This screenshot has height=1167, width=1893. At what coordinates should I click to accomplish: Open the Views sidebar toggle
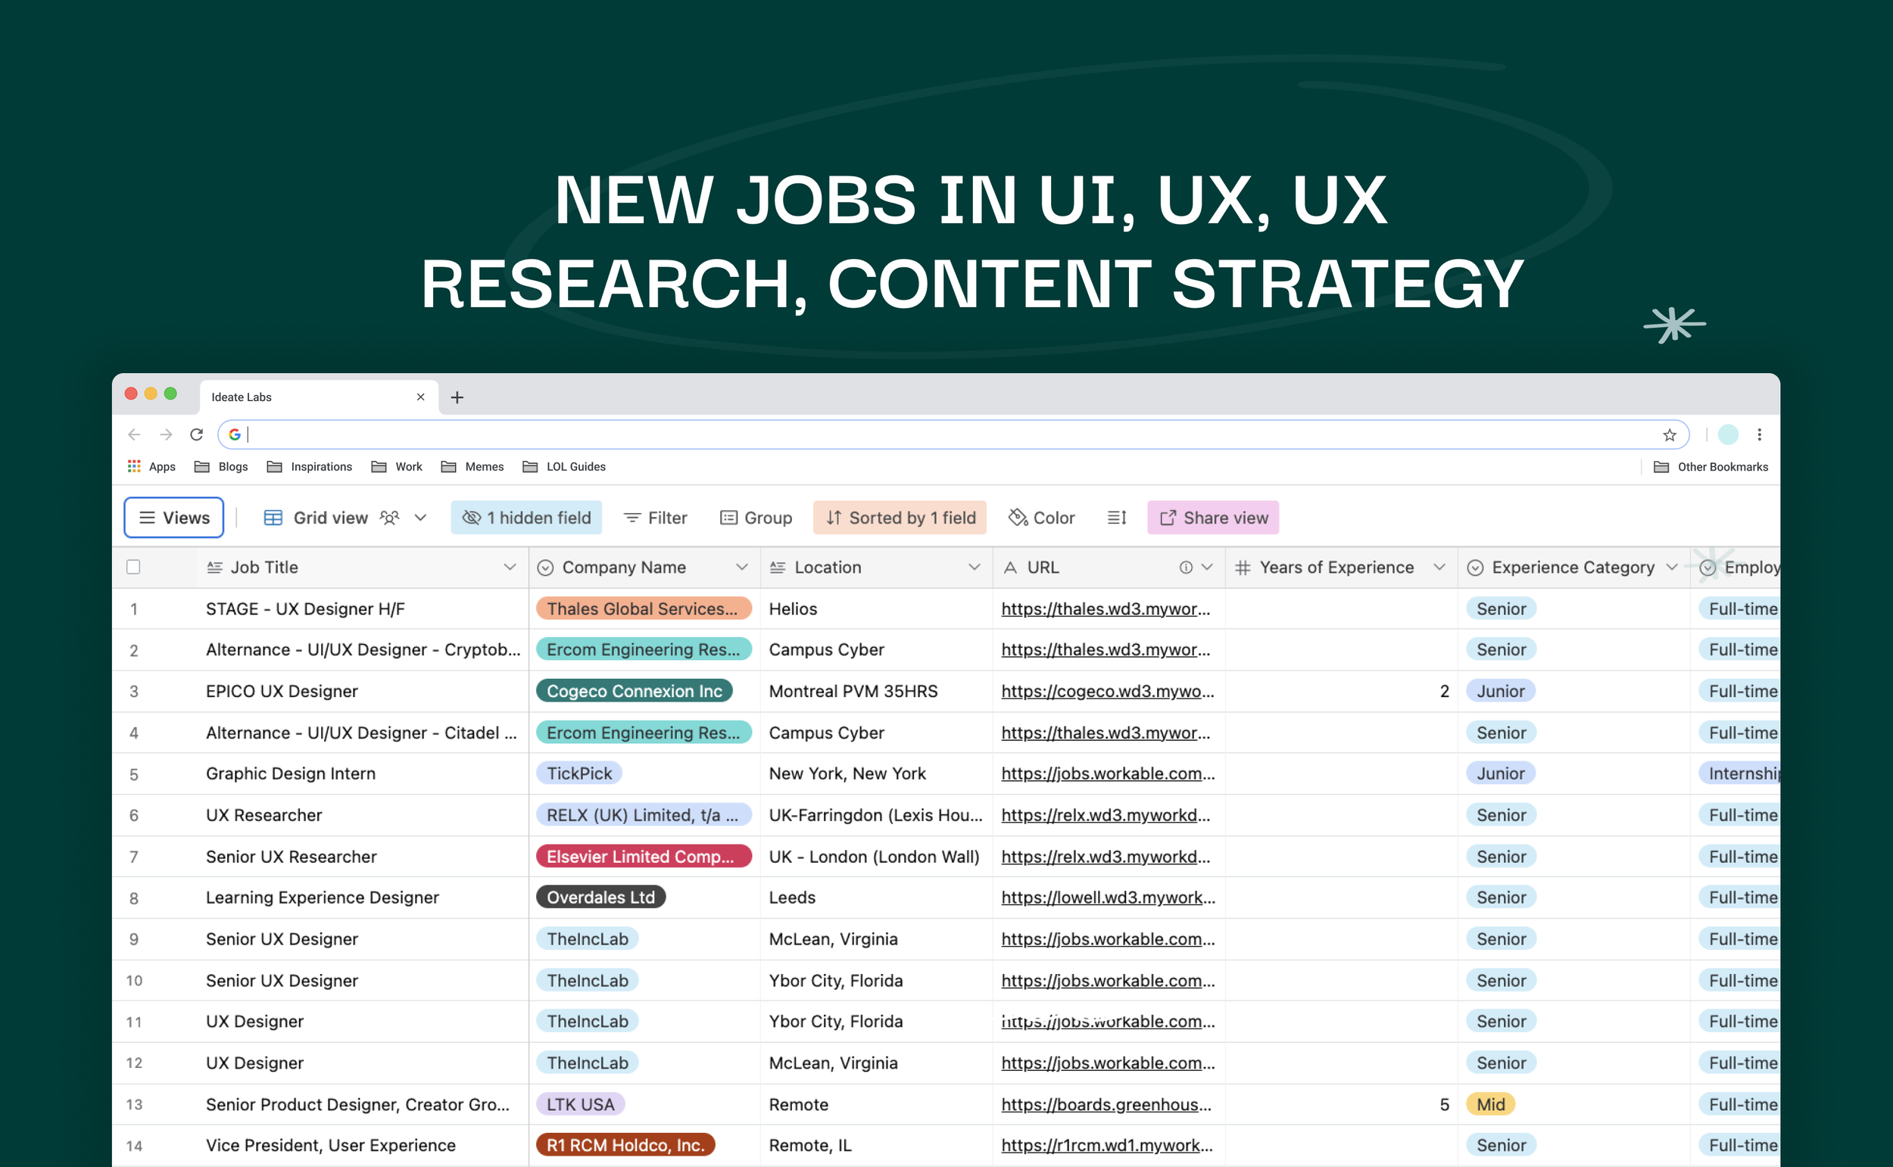(173, 518)
